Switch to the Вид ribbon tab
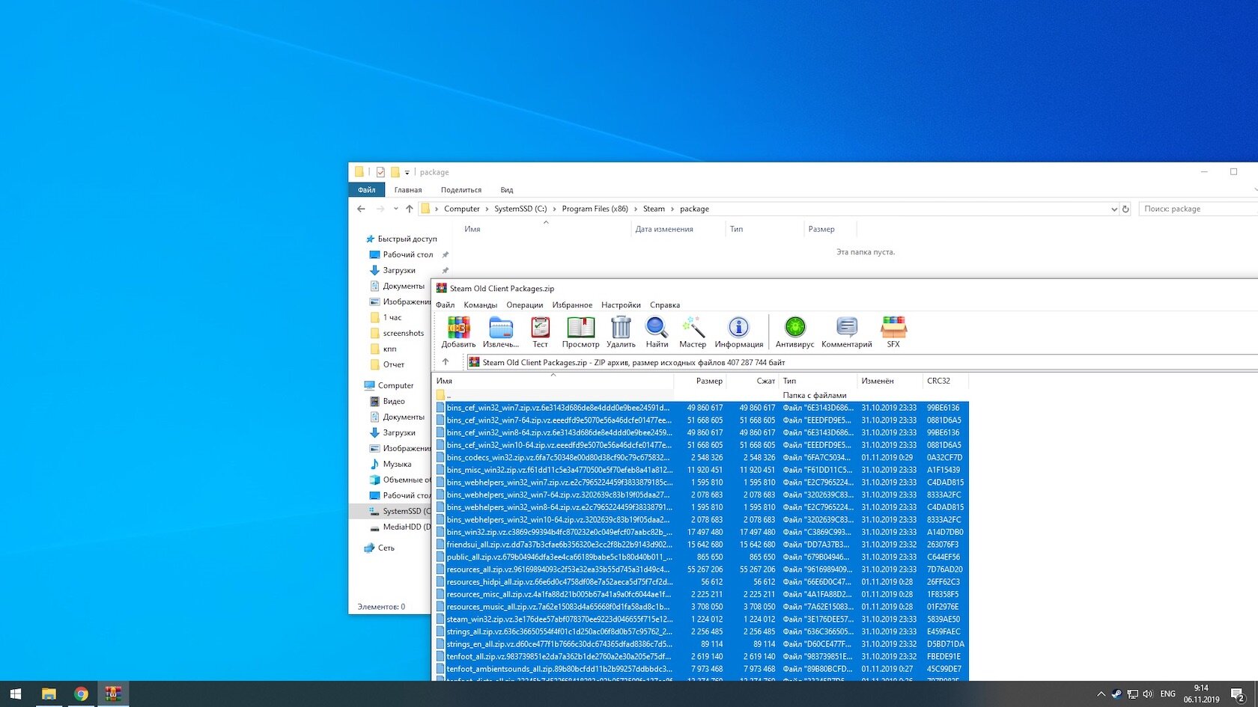The image size is (1258, 707). [507, 190]
